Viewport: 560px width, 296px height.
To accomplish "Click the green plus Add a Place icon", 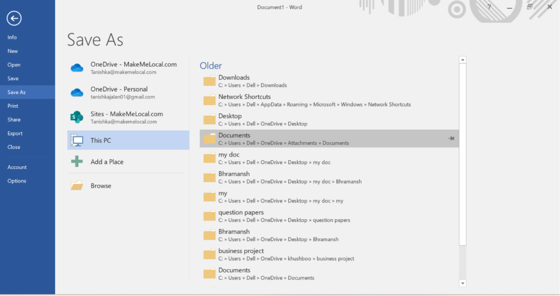I will point(77,161).
